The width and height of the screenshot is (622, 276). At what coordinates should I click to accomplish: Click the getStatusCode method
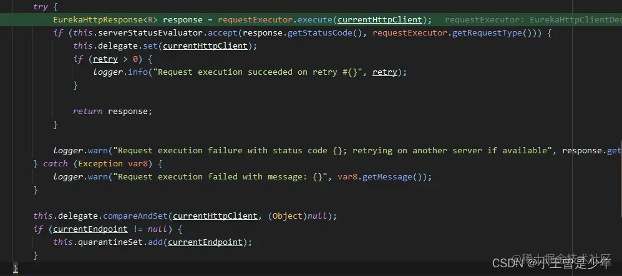[319, 33]
